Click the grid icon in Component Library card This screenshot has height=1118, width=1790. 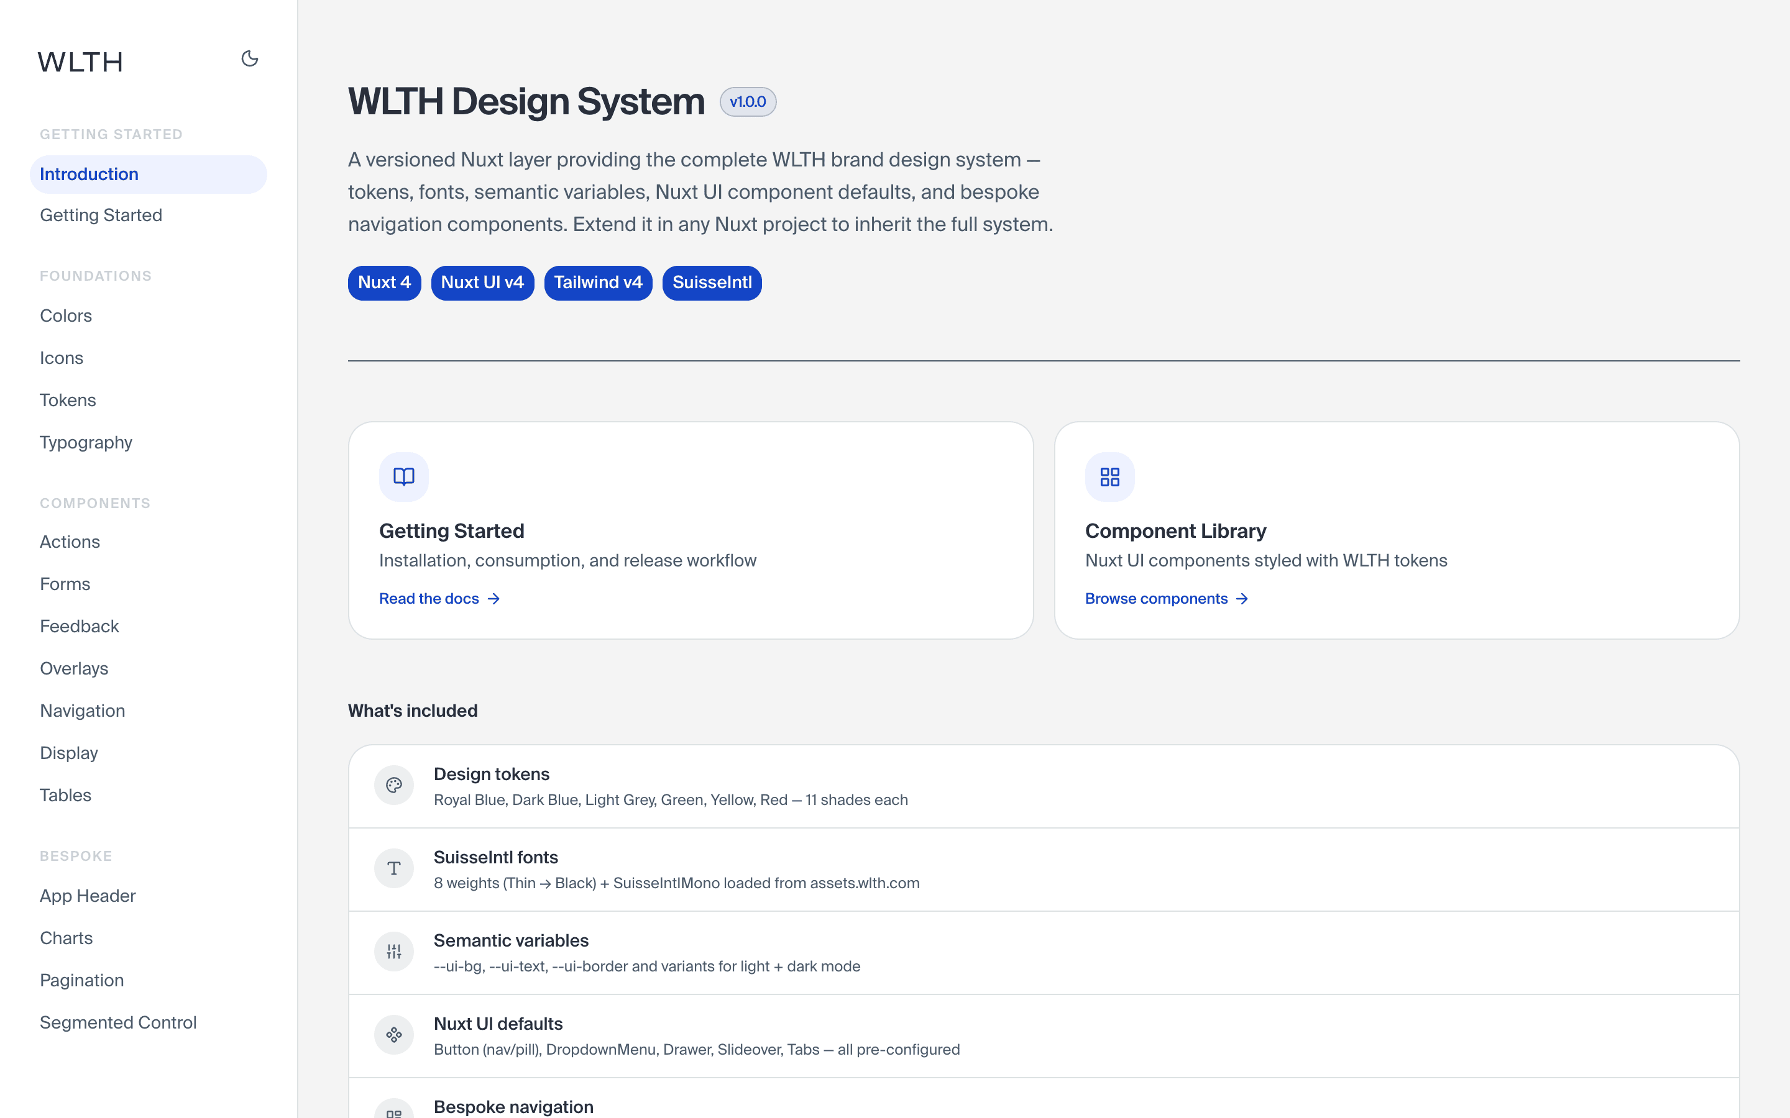(x=1109, y=477)
